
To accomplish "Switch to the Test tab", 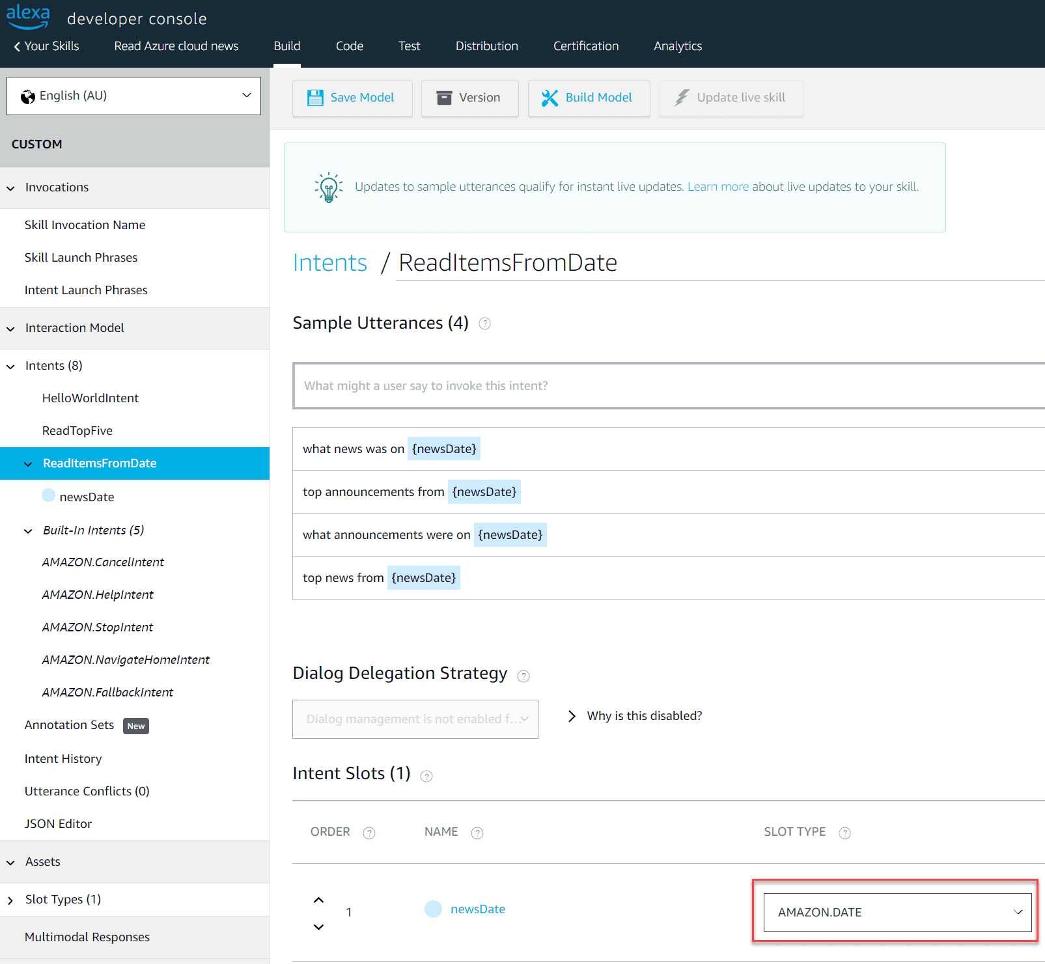I will tap(409, 46).
